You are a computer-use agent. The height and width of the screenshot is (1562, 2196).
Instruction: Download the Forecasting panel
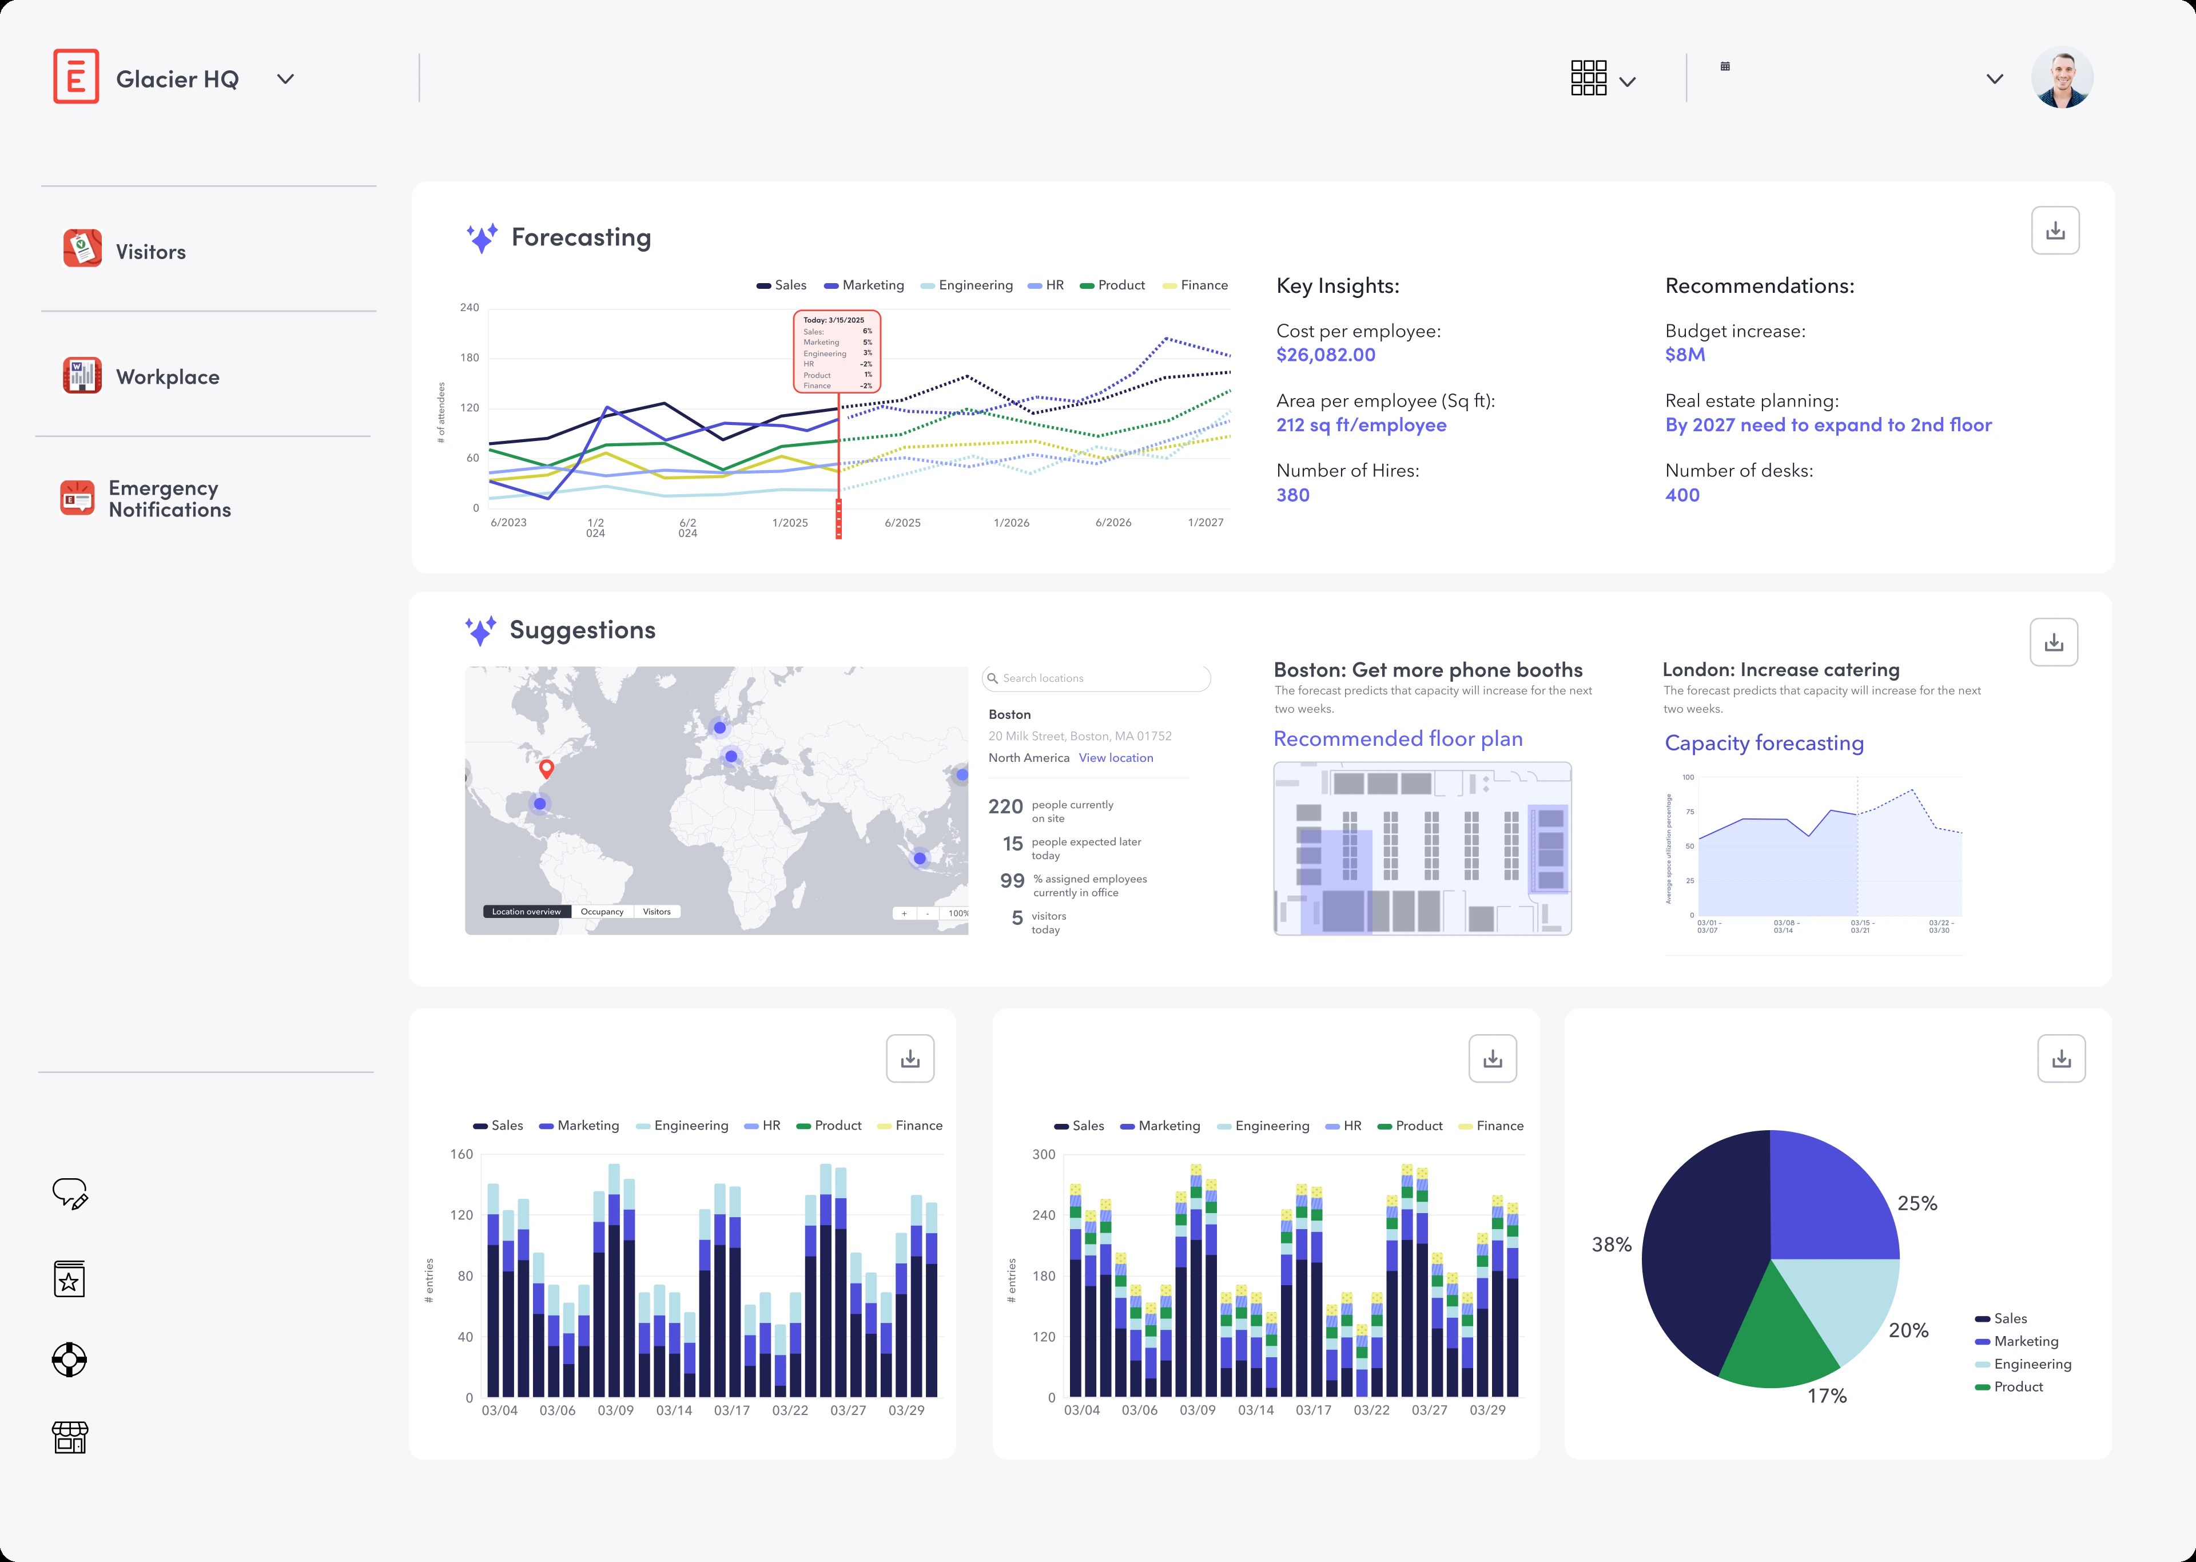[2055, 231]
